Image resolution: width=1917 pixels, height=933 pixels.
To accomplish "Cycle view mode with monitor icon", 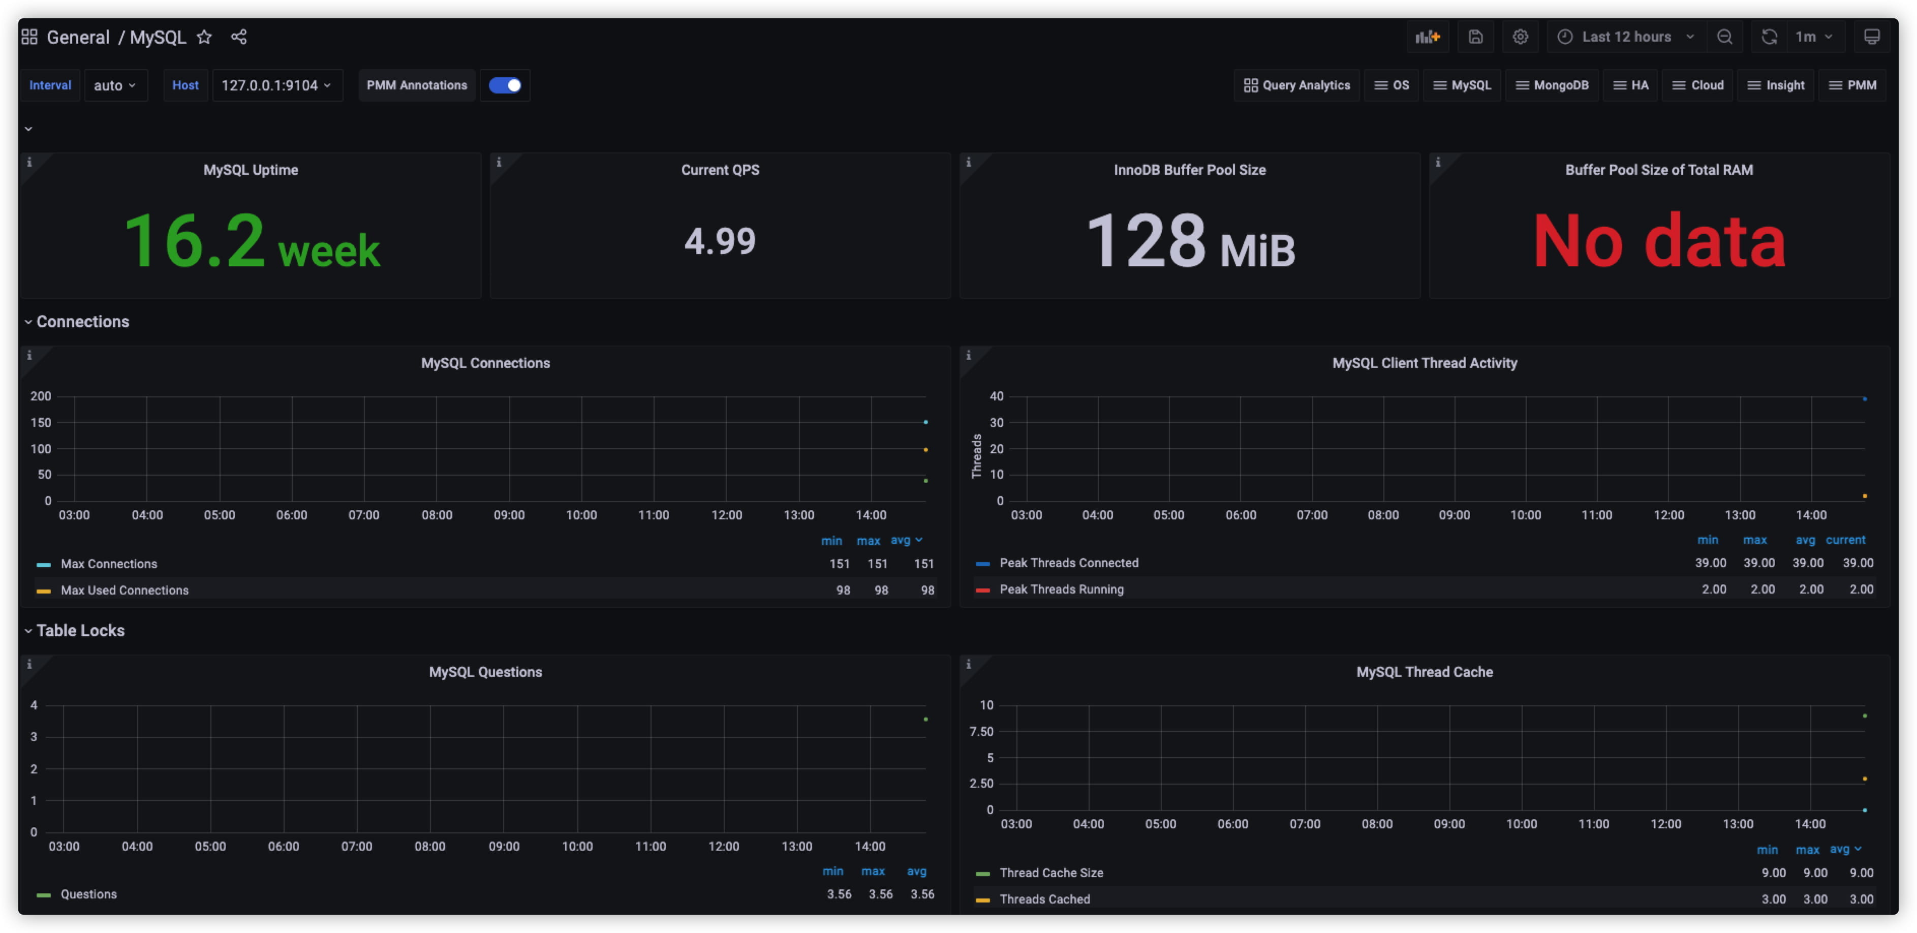I will click(1872, 37).
